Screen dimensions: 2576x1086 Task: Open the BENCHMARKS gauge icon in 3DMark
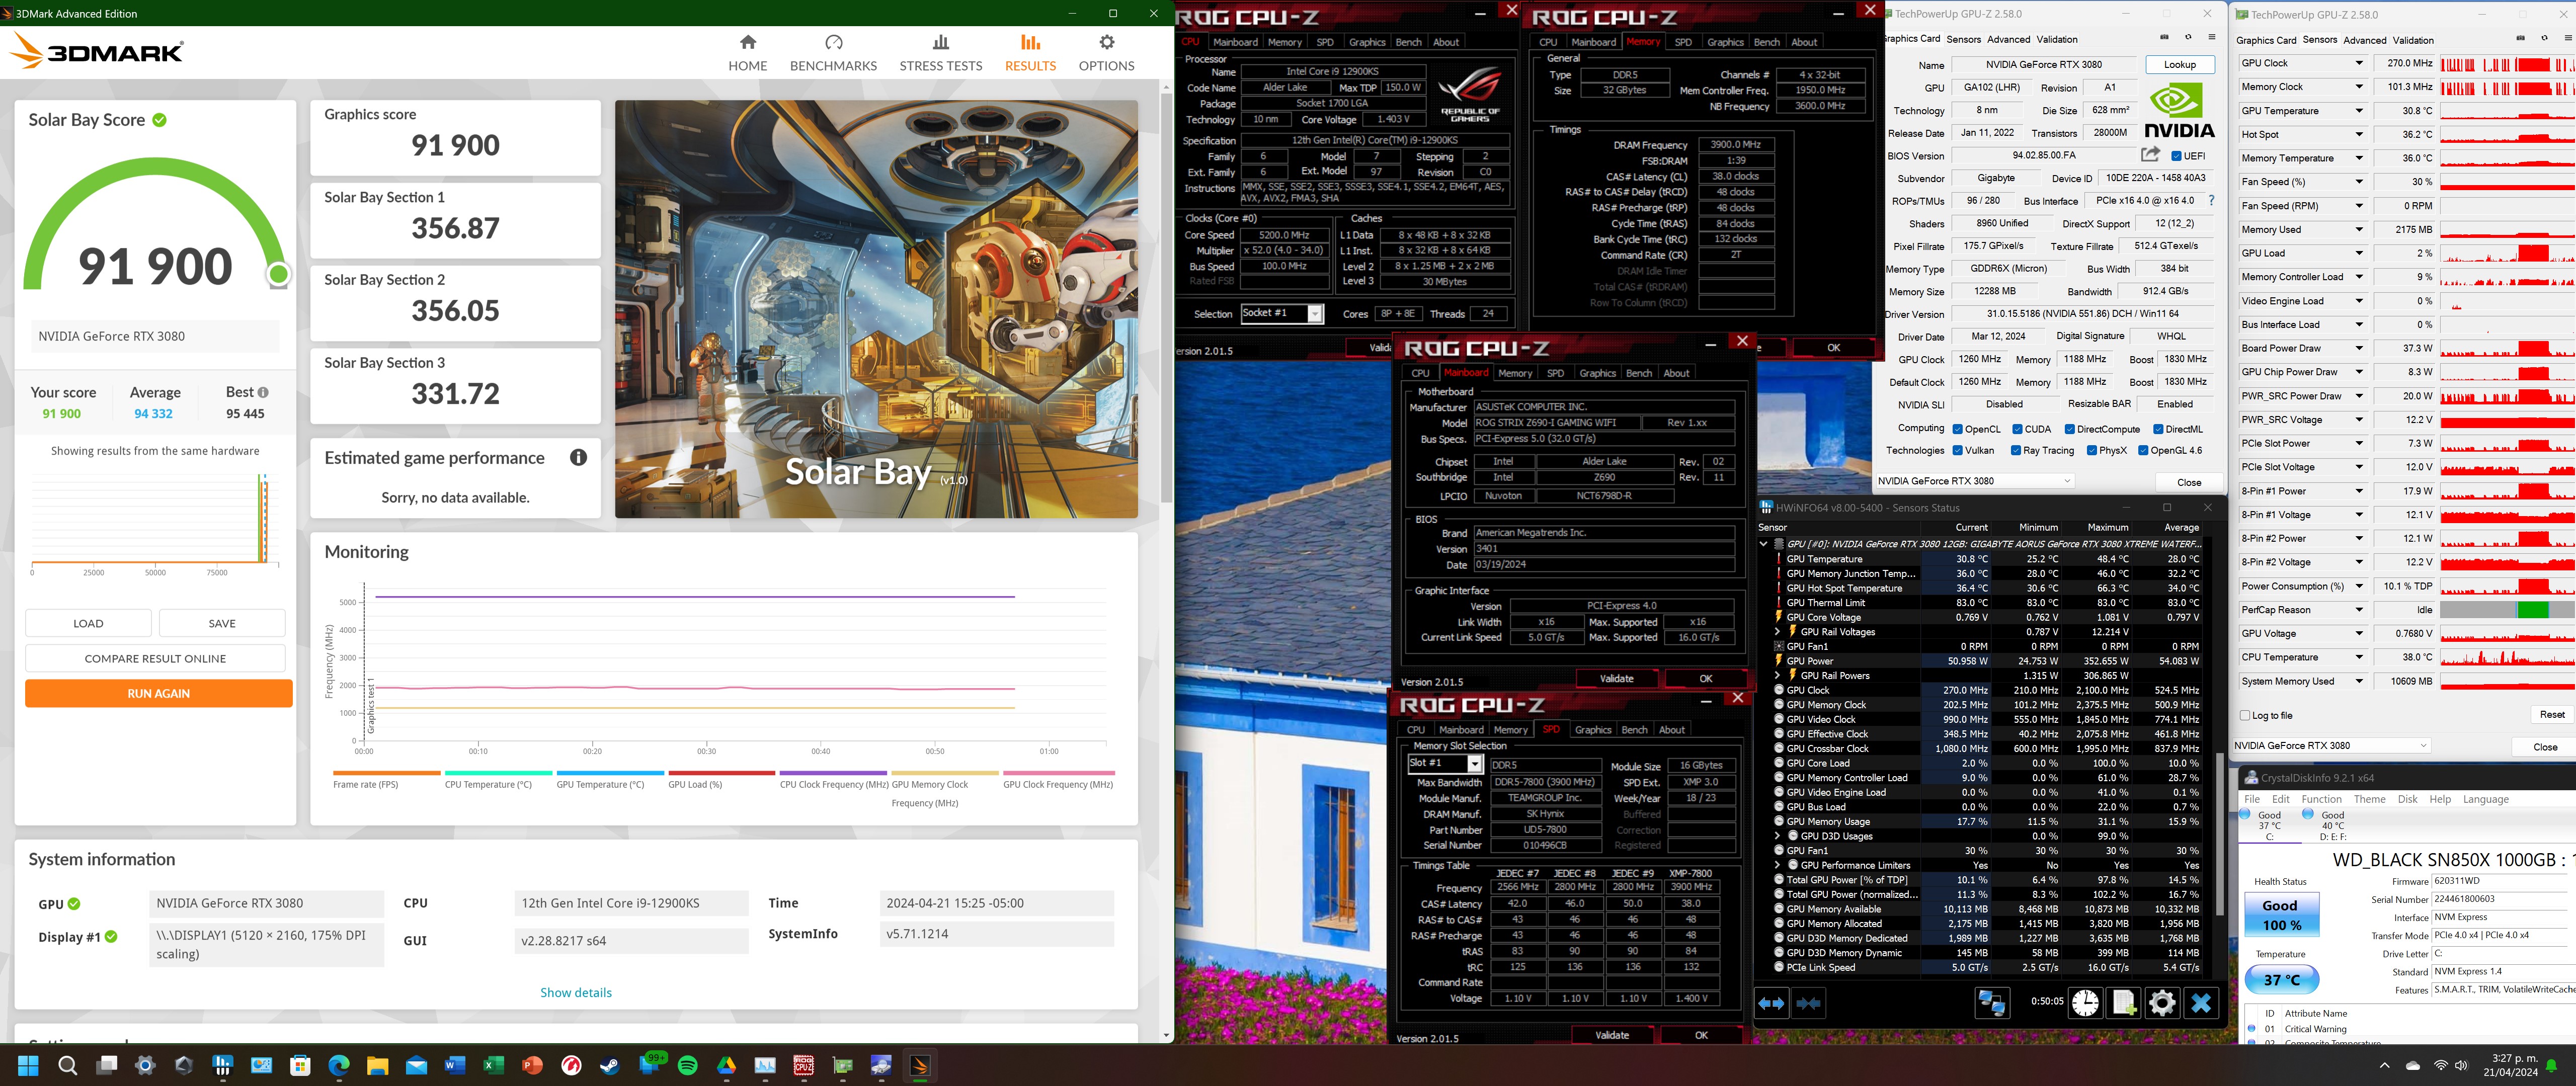[833, 42]
